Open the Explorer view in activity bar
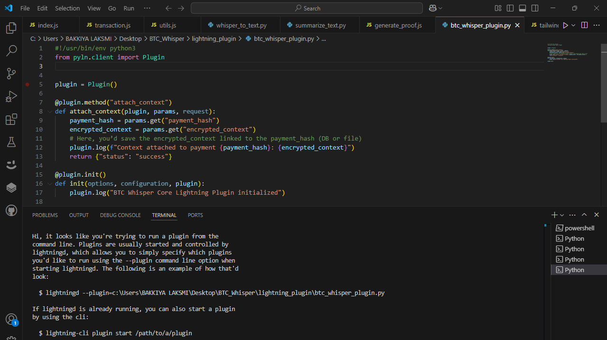 tap(11, 28)
